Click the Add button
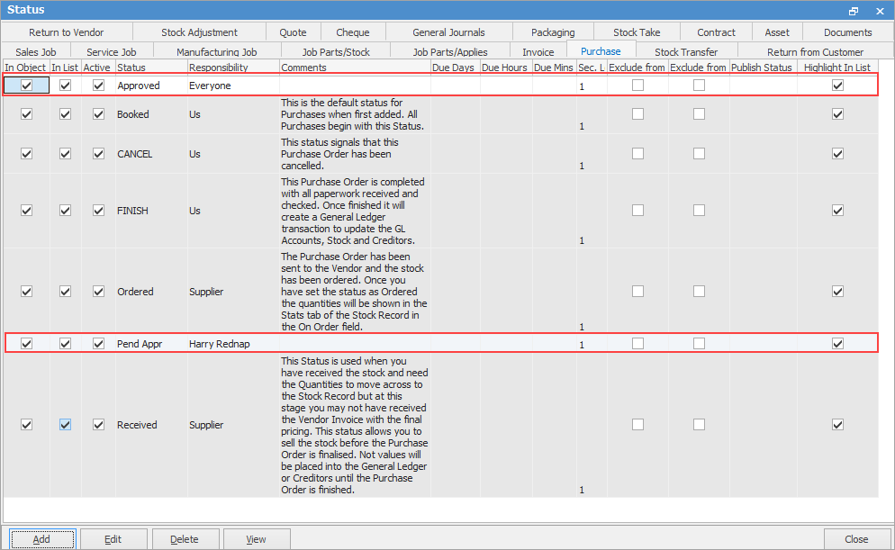The width and height of the screenshot is (895, 550). click(x=41, y=539)
